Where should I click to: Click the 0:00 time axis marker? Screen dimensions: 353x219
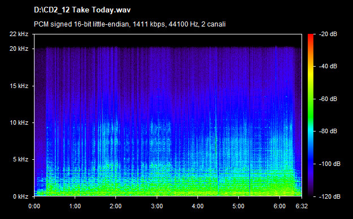click(34, 206)
